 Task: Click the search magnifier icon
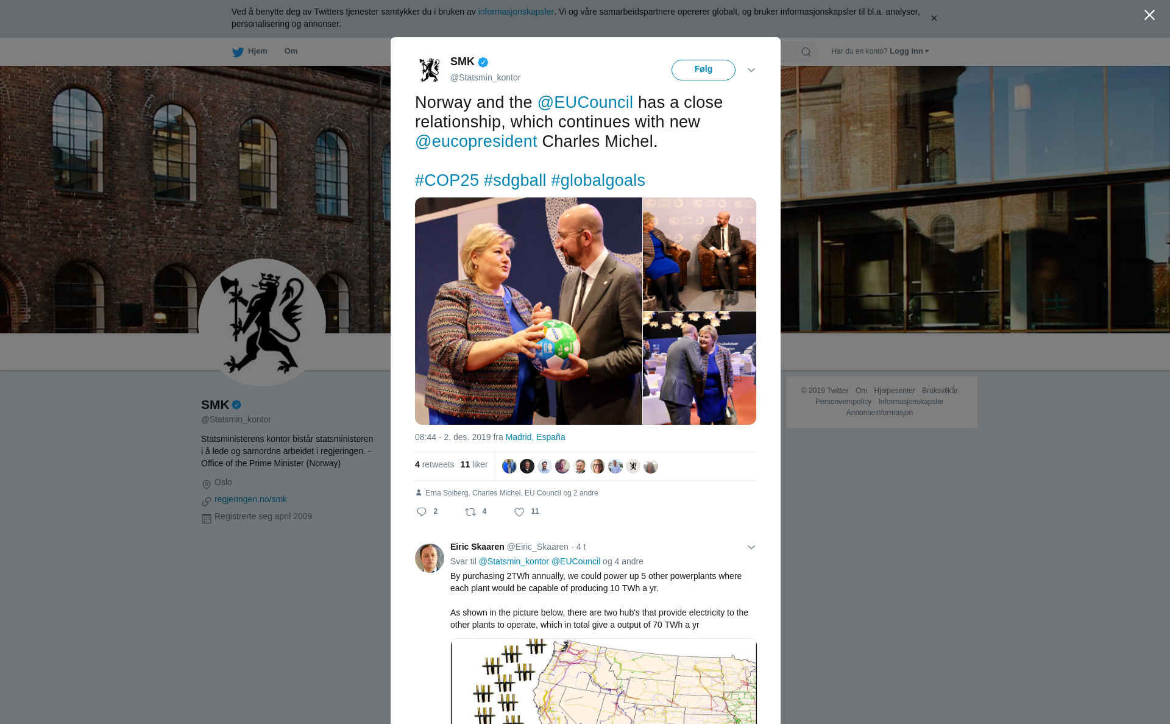(806, 52)
